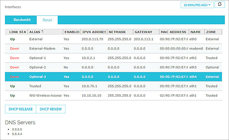Select the WG-Wireless-Access row
This screenshot has height=140, width=229.
tap(113, 95)
